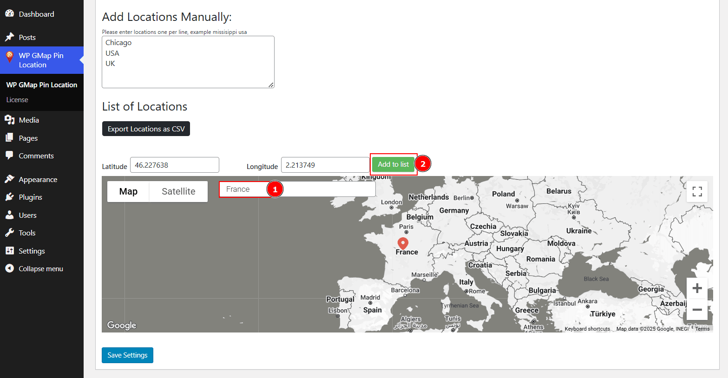Click the Ukraine label on the map

tap(579, 231)
